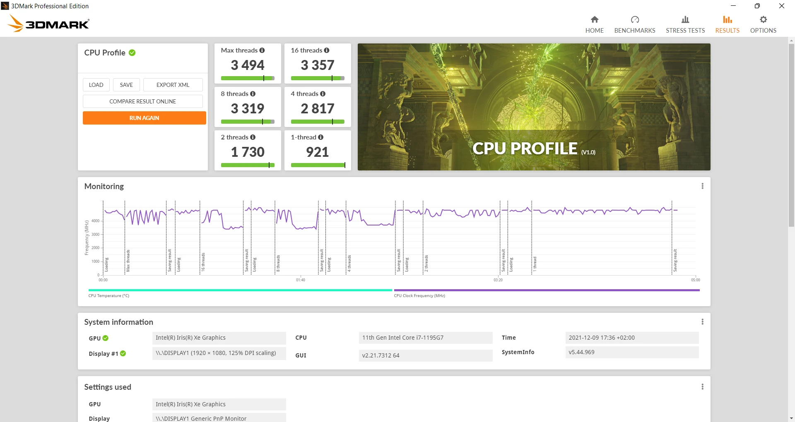The width and height of the screenshot is (795, 422).
Task: Click the 3DMark app icon in title bar
Action: pos(5,6)
